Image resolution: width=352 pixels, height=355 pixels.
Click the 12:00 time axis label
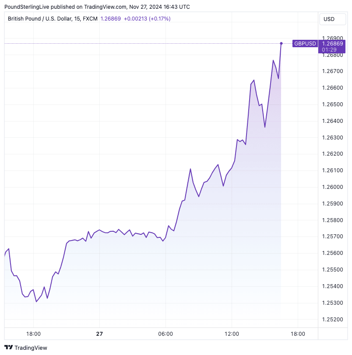coord(232,334)
